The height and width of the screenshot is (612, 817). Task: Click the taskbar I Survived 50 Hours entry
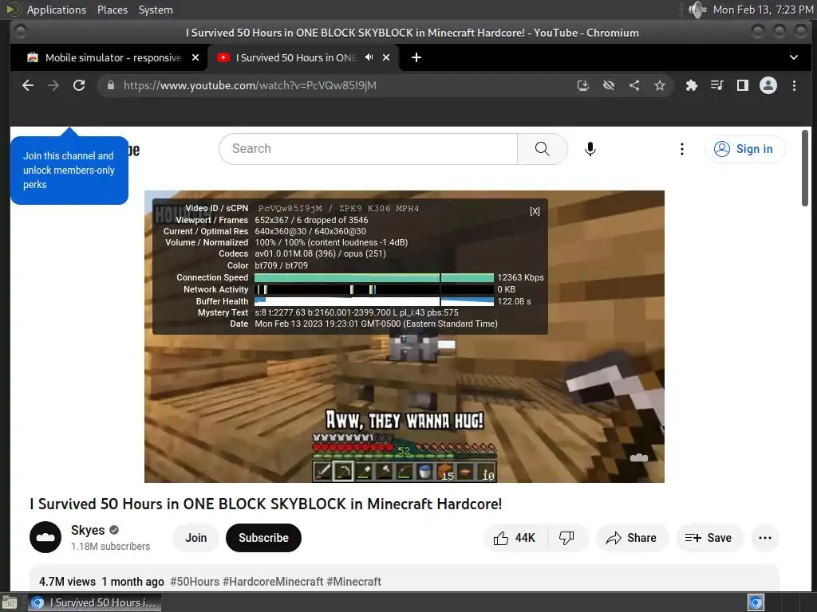point(94,602)
